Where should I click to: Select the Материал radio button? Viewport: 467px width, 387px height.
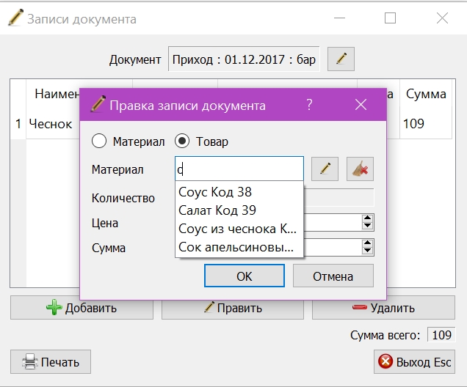click(x=99, y=141)
